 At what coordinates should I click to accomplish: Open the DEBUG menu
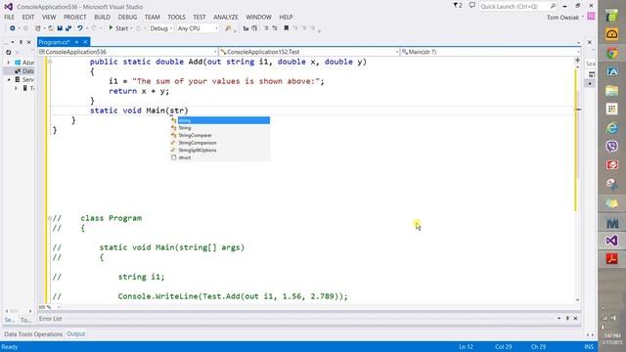pos(127,18)
